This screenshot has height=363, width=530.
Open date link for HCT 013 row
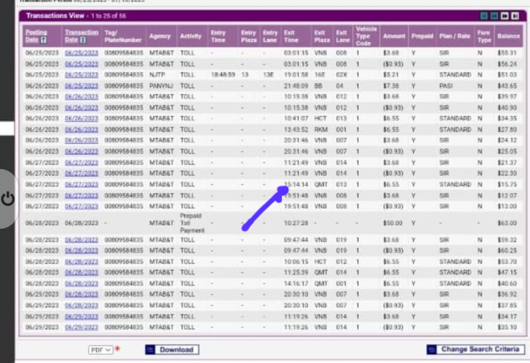[82, 119]
